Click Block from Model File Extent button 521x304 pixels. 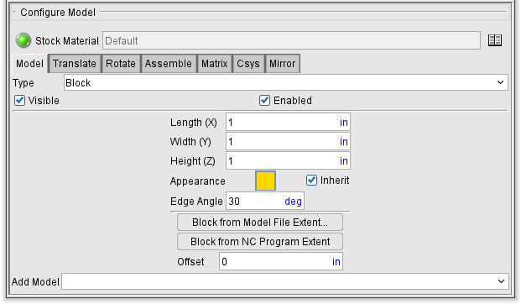260,222
